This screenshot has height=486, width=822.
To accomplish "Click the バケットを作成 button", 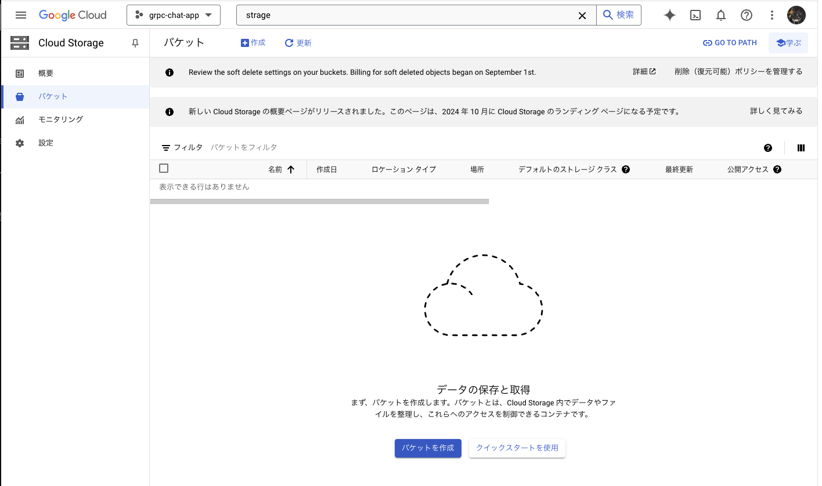I will (x=428, y=448).
